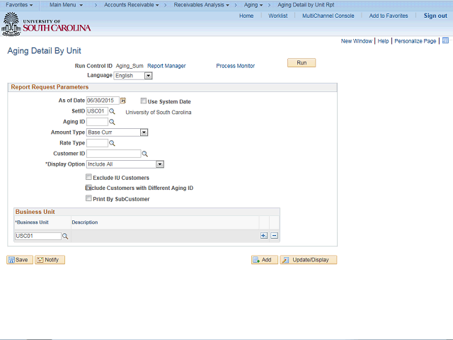Click the Aging_Sum run control ID text
Image resolution: width=453 pixels, height=340 pixels.
(130, 66)
